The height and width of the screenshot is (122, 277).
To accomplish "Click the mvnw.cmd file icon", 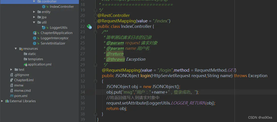I will point(12,91).
